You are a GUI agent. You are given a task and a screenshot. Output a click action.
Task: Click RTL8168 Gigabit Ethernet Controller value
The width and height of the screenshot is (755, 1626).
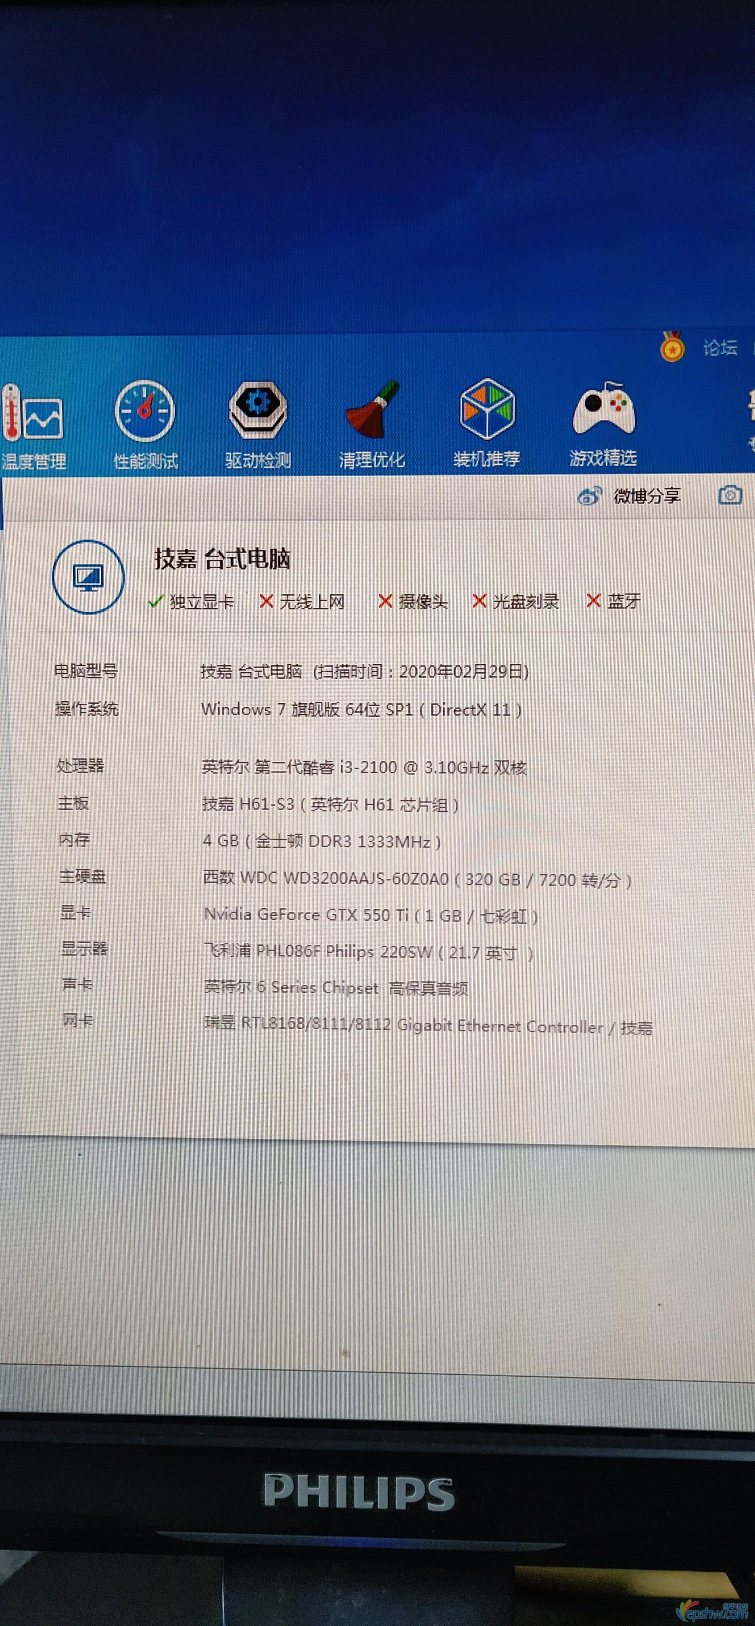point(429,1026)
